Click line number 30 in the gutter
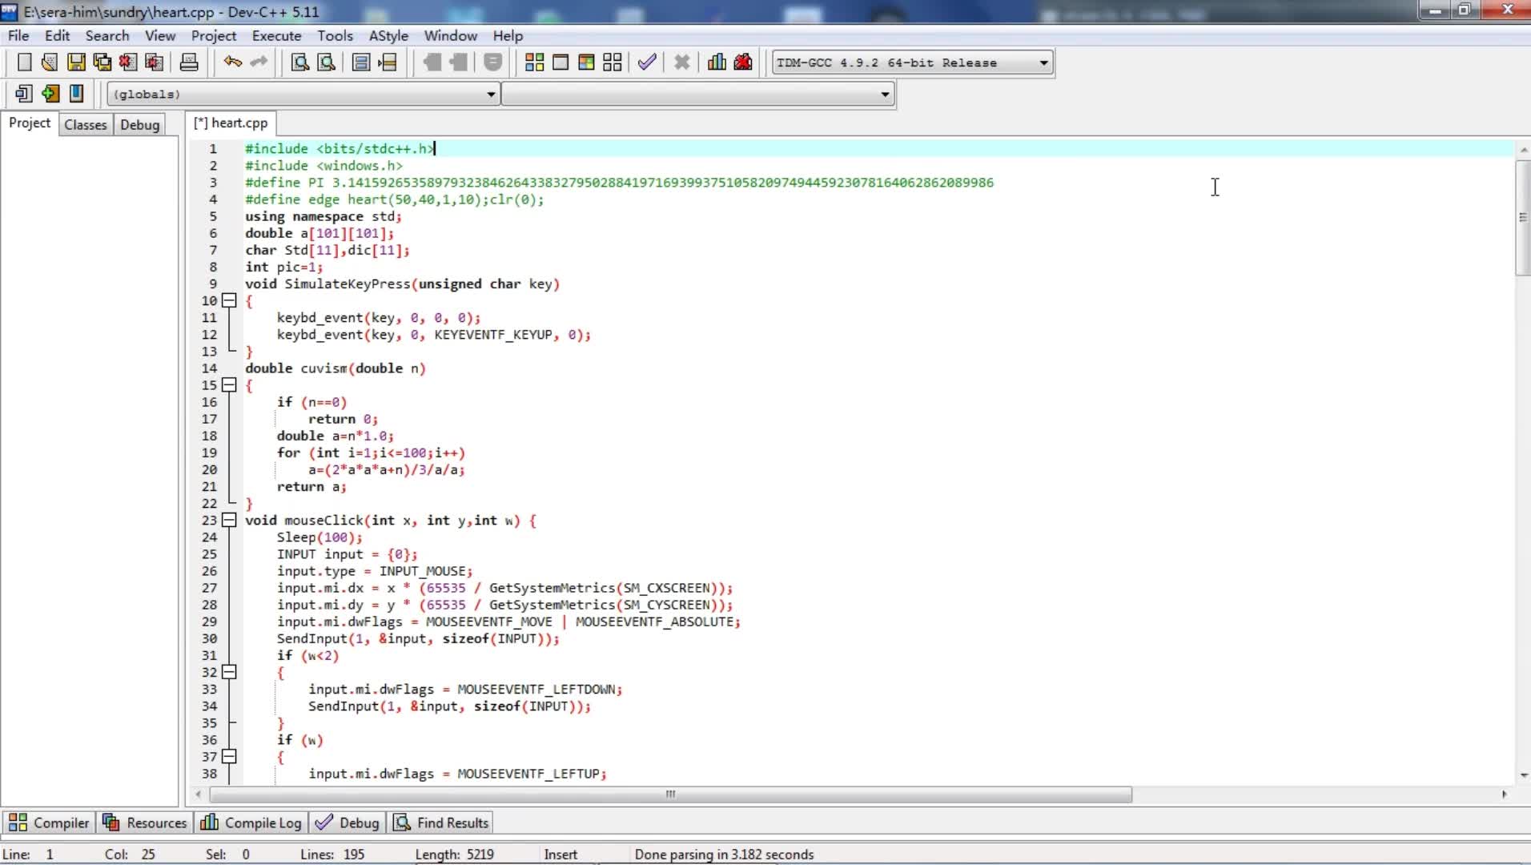The width and height of the screenshot is (1531, 865). 209,638
